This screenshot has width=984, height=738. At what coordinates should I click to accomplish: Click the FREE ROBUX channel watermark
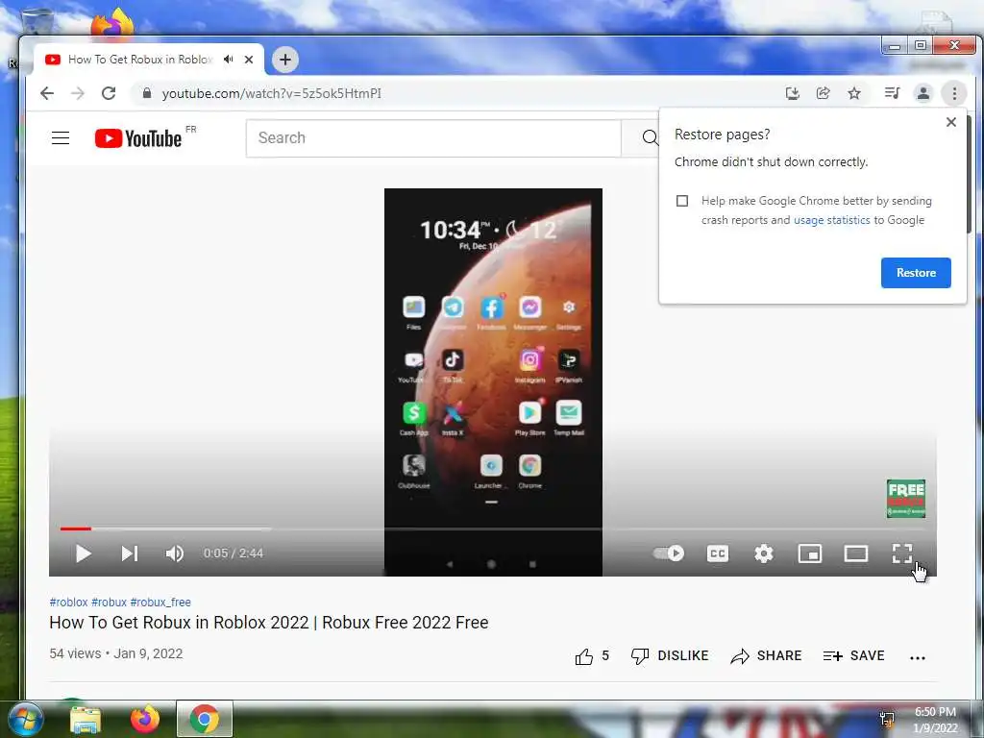click(x=905, y=499)
